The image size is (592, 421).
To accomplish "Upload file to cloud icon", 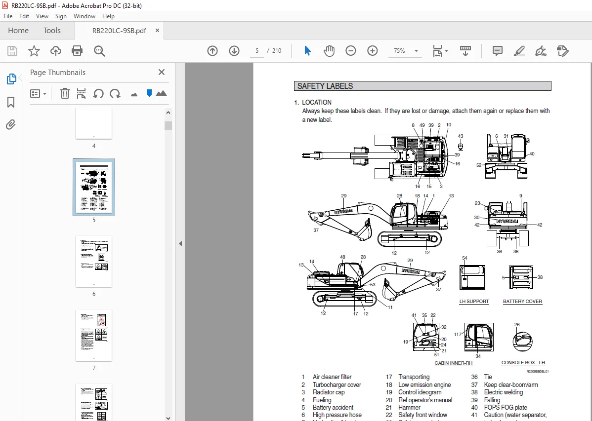I will 56,51.
